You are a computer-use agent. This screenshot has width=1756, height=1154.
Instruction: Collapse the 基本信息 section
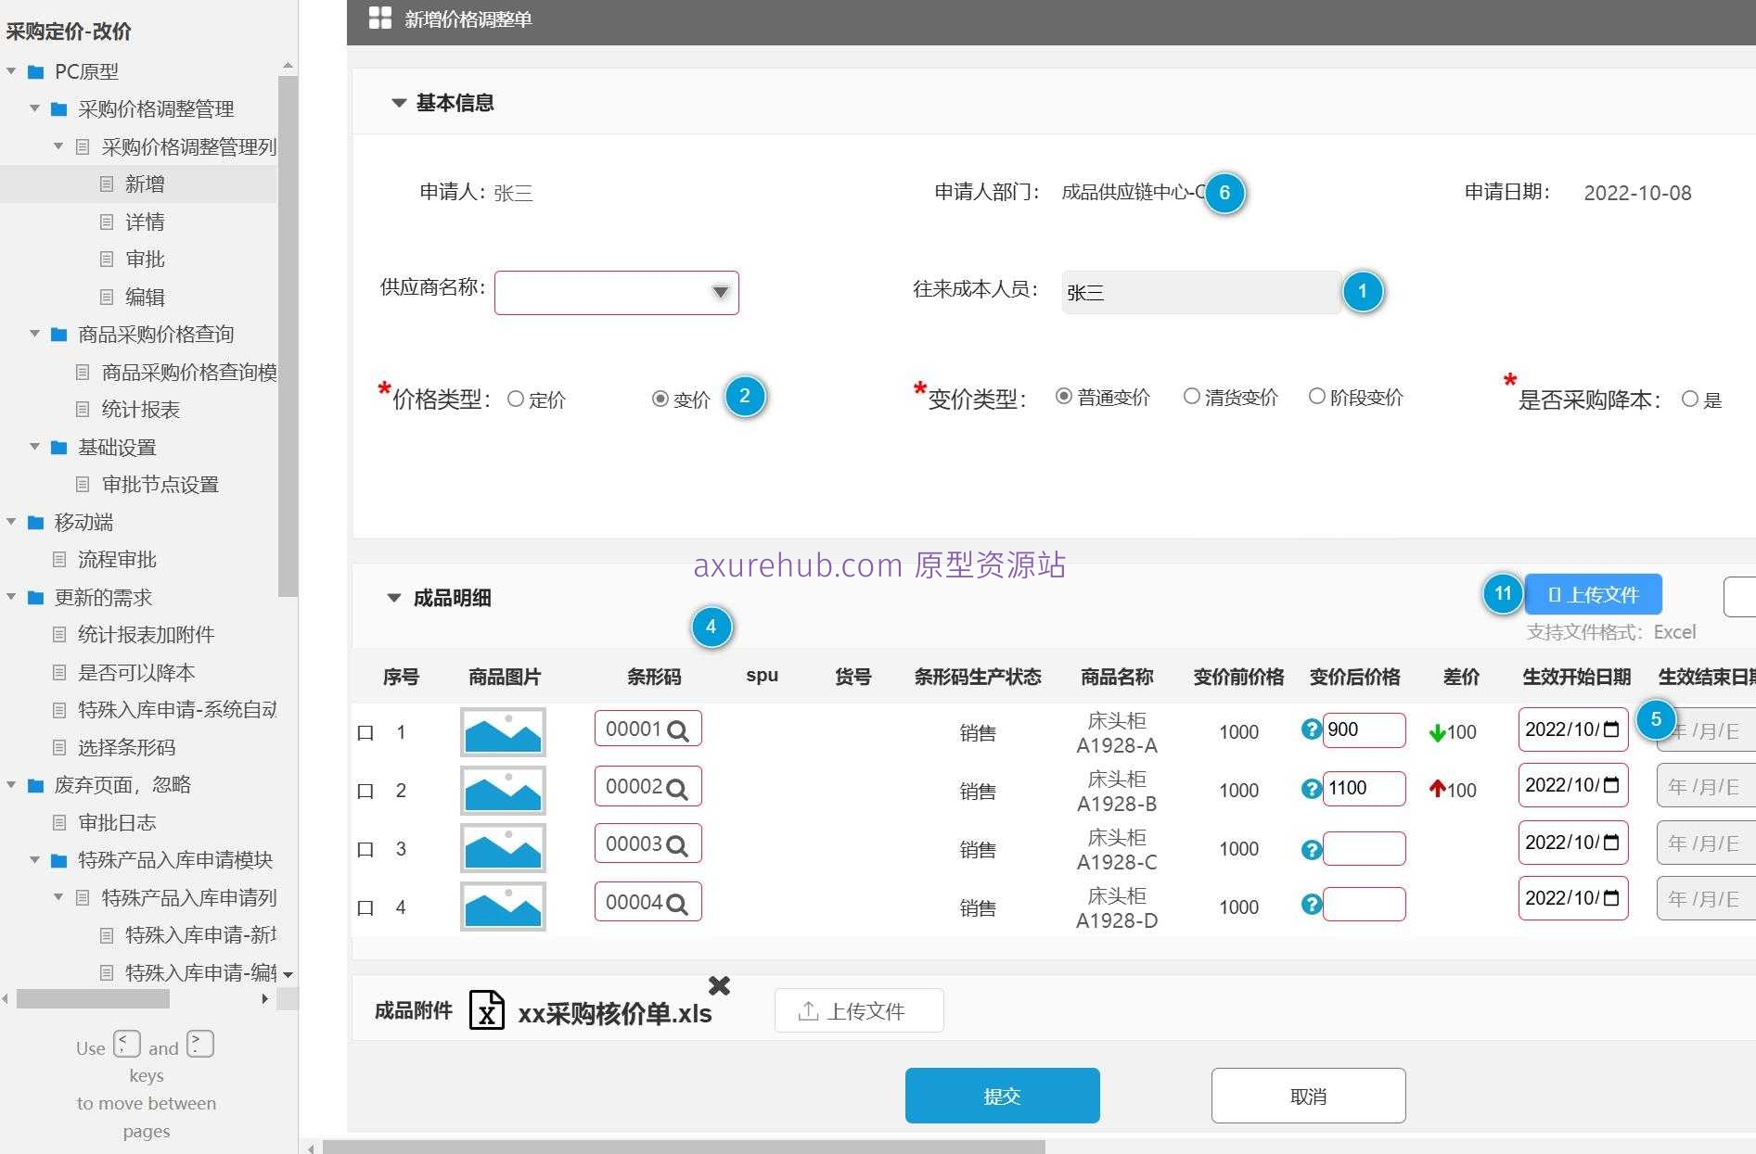pos(399,102)
